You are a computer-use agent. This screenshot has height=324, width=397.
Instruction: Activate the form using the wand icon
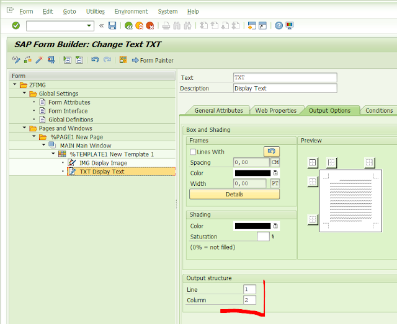pos(39,60)
